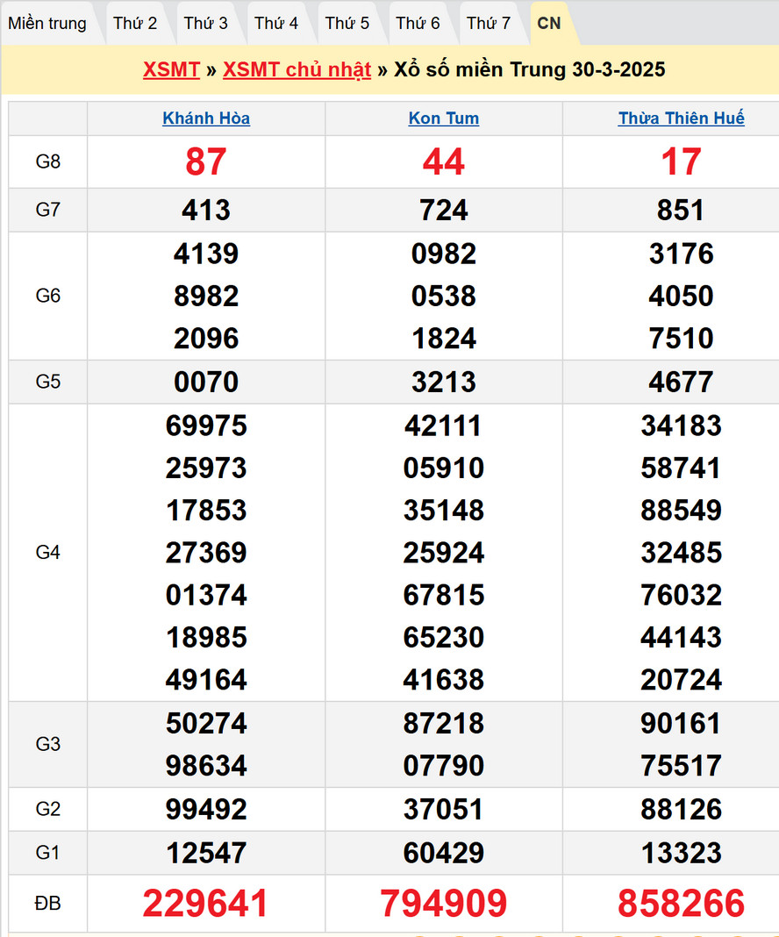
Task: Click Thừa Thiên Huế jackpot number 858266
Action: [x=681, y=904]
